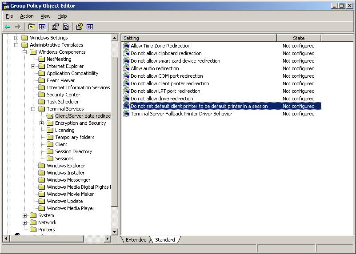Click the clipboard redirection policy icon
356x254 pixels.
click(x=126, y=53)
